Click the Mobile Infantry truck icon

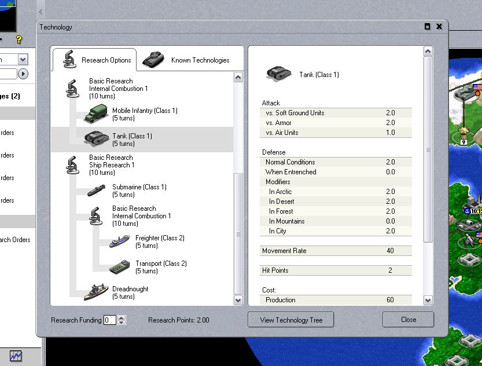[x=94, y=114]
